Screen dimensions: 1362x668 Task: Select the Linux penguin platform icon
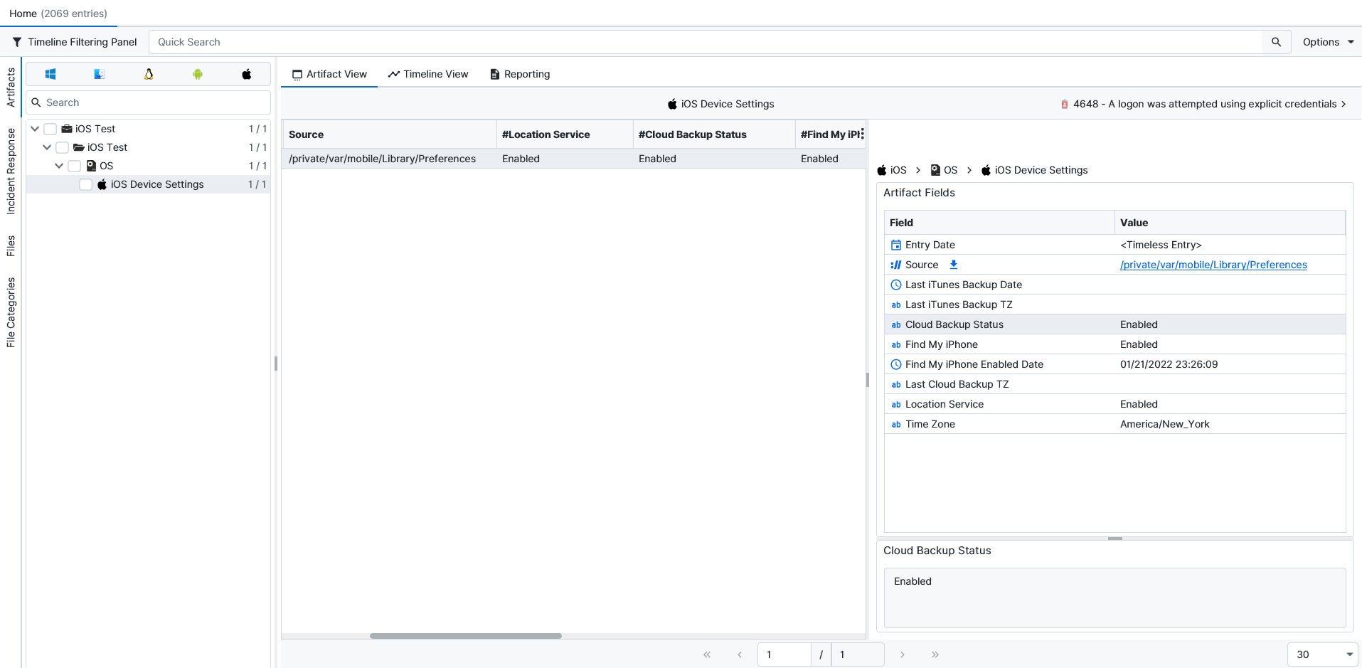149,74
